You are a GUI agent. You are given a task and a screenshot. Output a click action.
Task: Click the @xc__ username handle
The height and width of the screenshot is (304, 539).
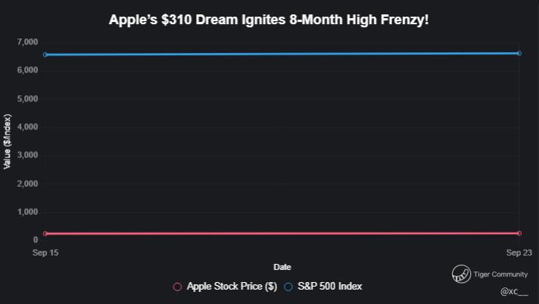(514, 291)
